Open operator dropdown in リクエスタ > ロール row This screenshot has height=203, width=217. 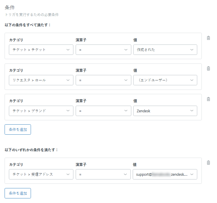pos(103,80)
